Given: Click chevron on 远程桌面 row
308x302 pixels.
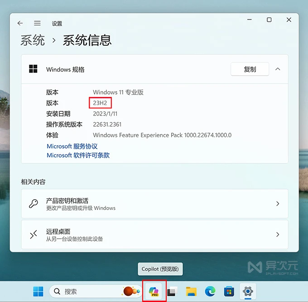Looking at the screenshot, I should [x=278, y=235].
